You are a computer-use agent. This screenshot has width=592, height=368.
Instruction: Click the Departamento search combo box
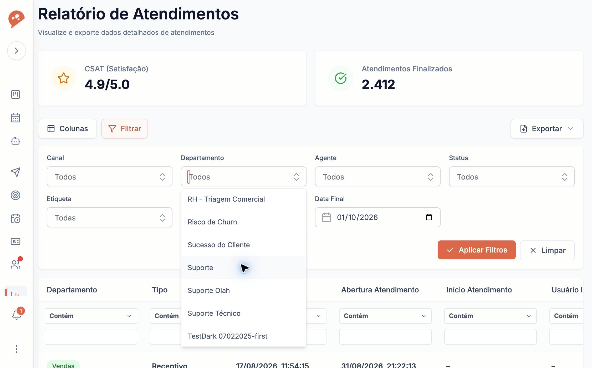click(x=244, y=177)
